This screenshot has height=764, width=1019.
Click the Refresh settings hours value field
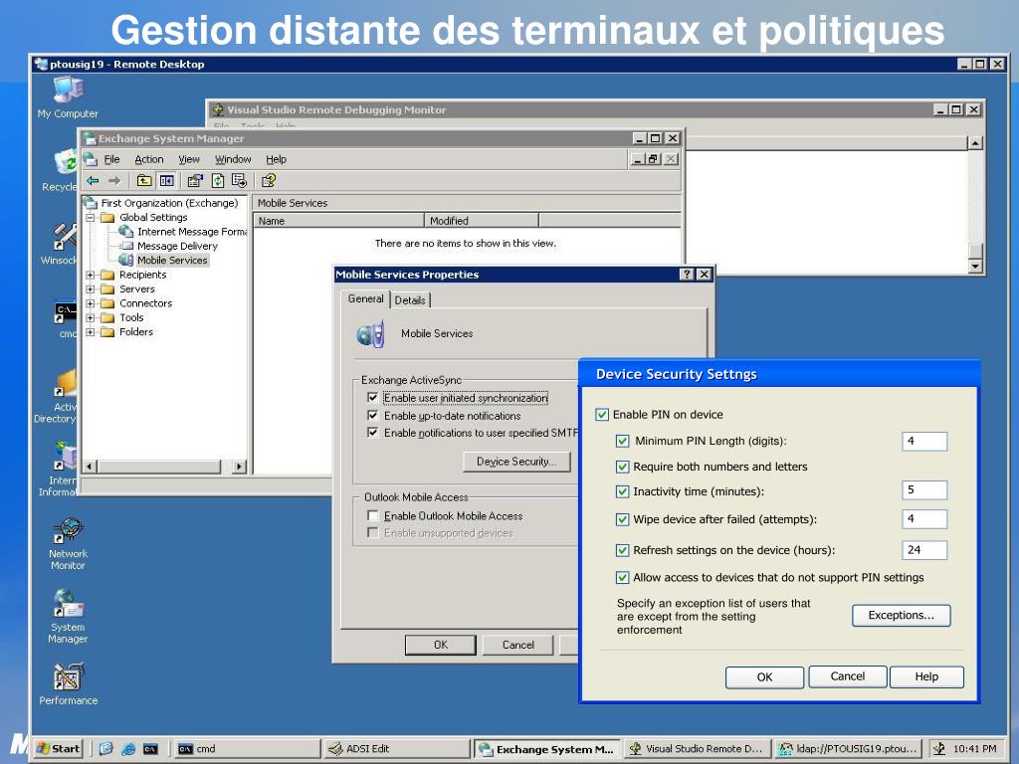click(x=924, y=550)
